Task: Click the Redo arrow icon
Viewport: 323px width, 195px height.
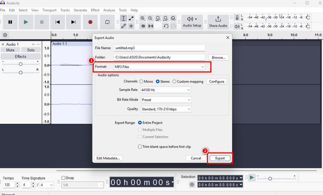Action: pyautogui.click(x=174, y=26)
